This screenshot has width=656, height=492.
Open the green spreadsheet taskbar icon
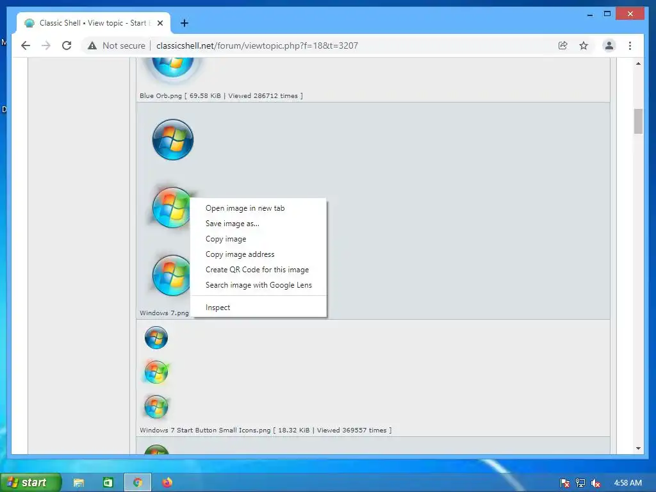(108, 482)
